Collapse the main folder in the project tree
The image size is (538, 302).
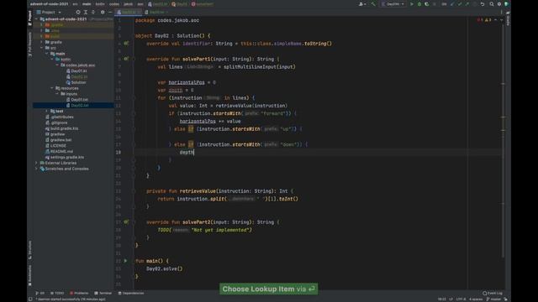click(47, 54)
